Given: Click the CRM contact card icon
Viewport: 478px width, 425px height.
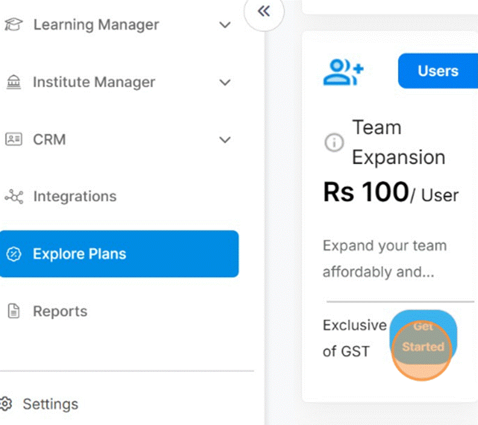Looking at the screenshot, I should [x=13, y=139].
